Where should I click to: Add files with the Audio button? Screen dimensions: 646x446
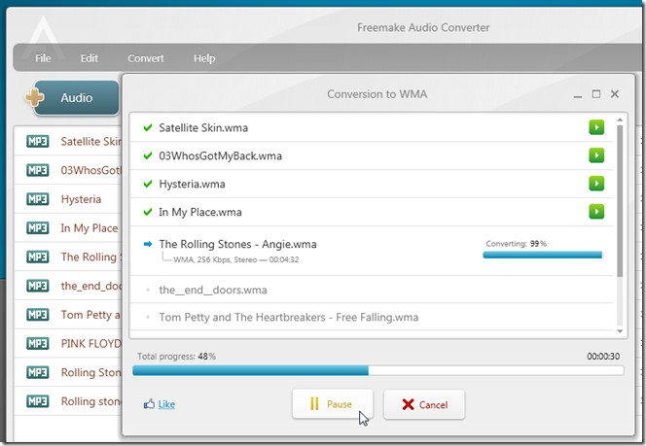(76, 97)
